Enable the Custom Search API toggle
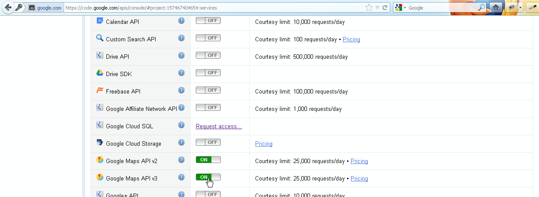The height and width of the screenshot is (197, 539). point(208,38)
